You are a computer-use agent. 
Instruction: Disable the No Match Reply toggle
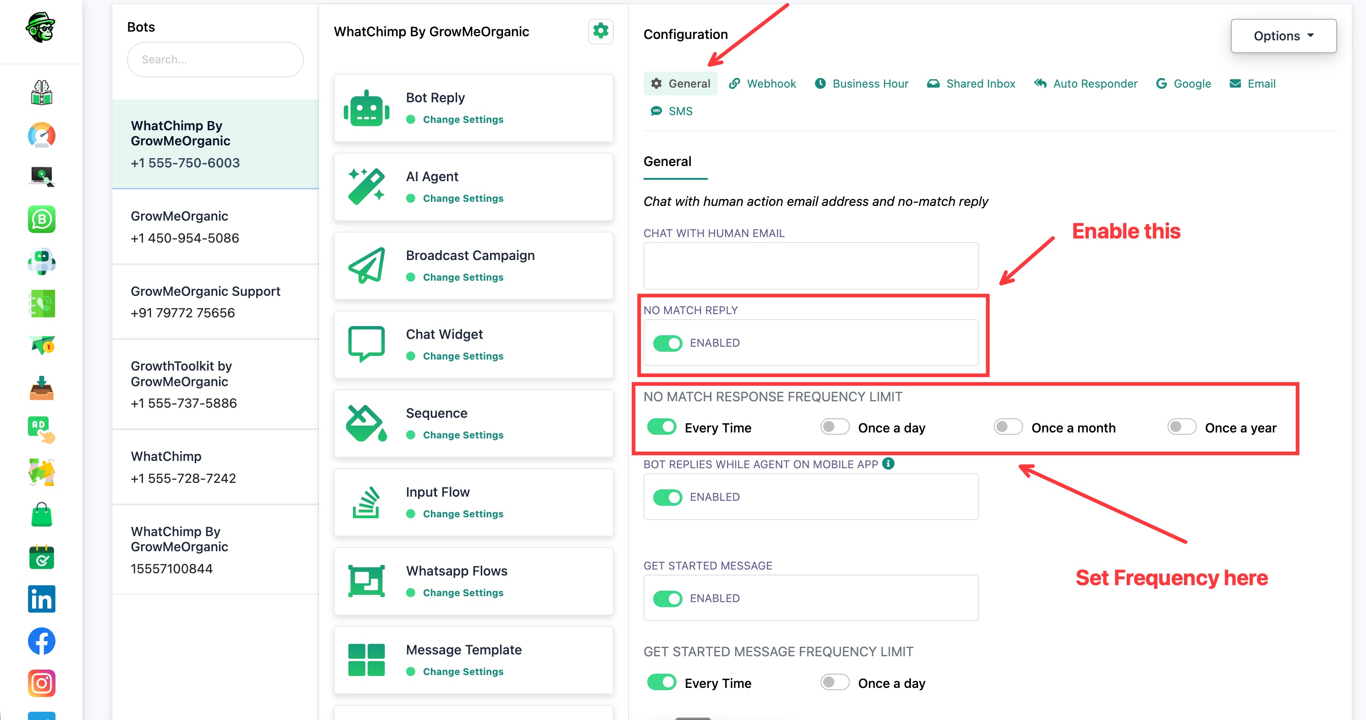tap(667, 343)
